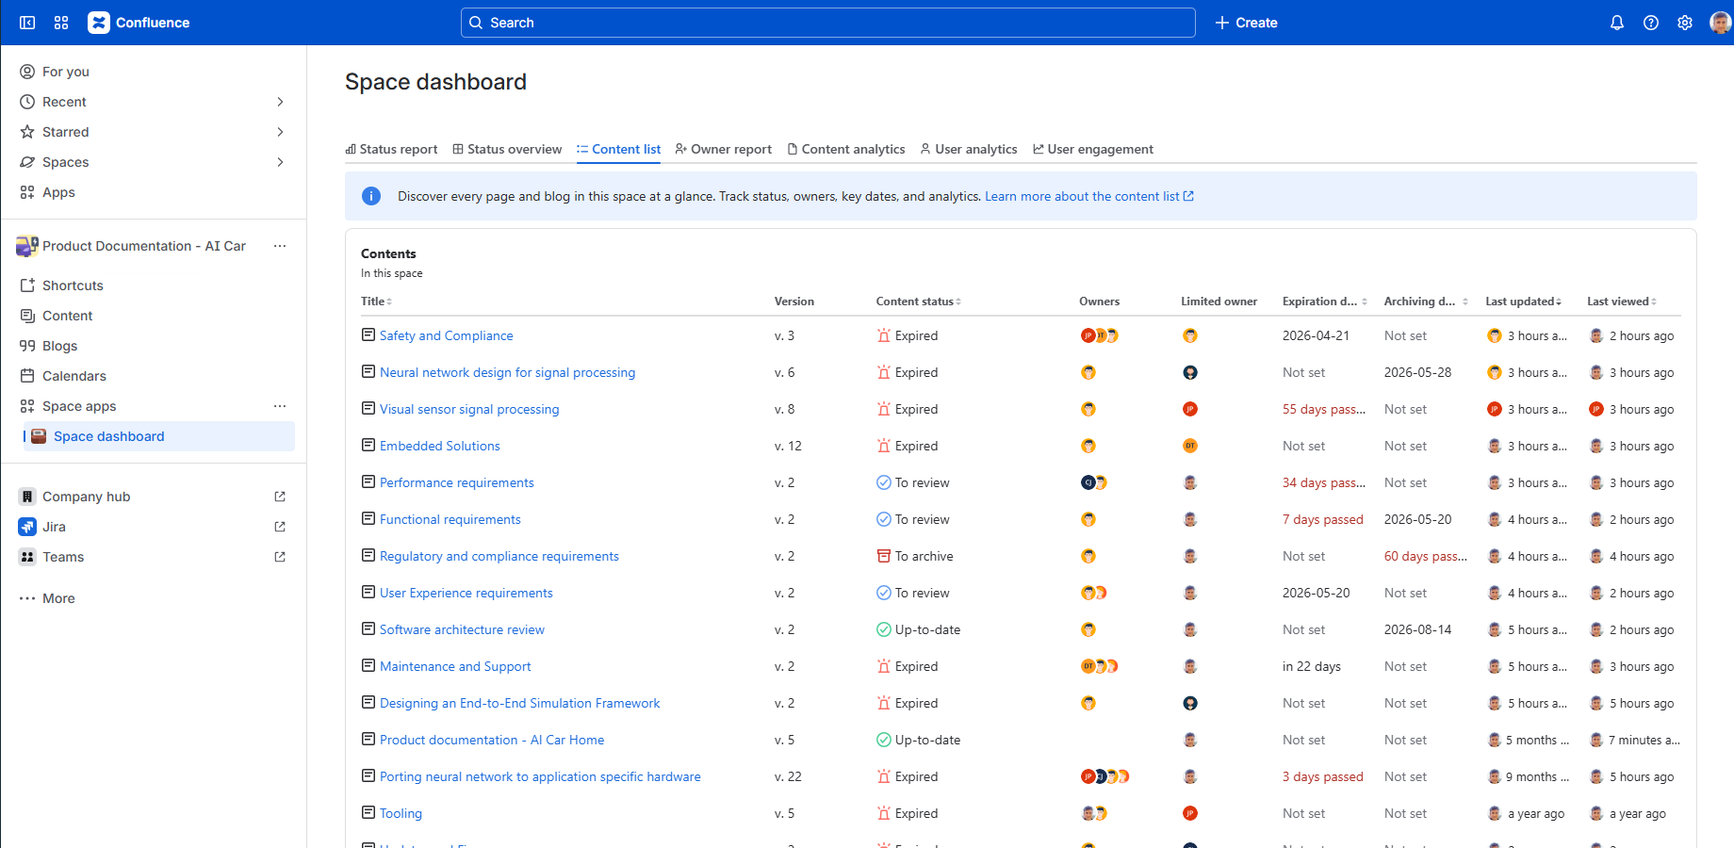The width and height of the screenshot is (1734, 848).
Task: Open the Safety and Compliance page link
Action: [x=446, y=335]
